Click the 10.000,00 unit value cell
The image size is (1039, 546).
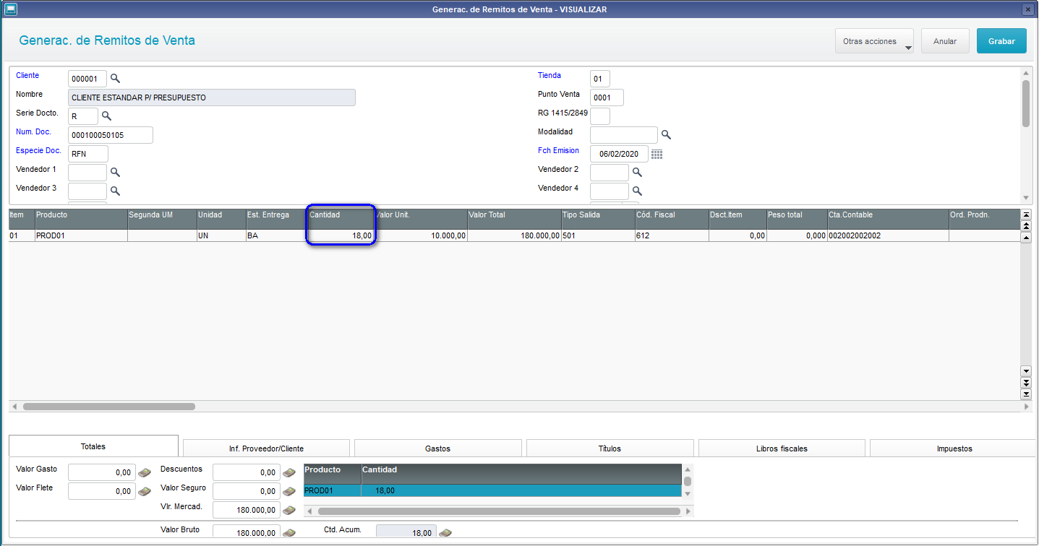[422, 235]
